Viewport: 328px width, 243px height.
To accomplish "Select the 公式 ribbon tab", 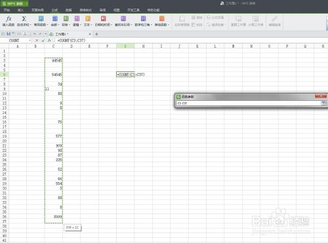I will pyautogui.click(x=54, y=10).
